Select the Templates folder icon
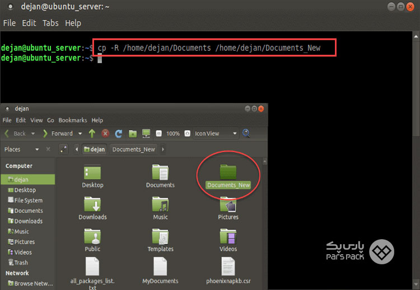The height and width of the screenshot is (290, 420). click(x=160, y=236)
